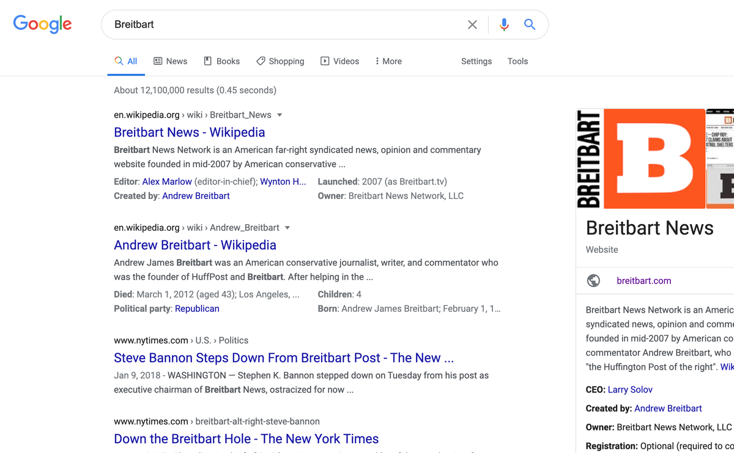The height and width of the screenshot is (453, 734).
Task: Click the Wikipedia source link in panel description
Action: [727, 367]
